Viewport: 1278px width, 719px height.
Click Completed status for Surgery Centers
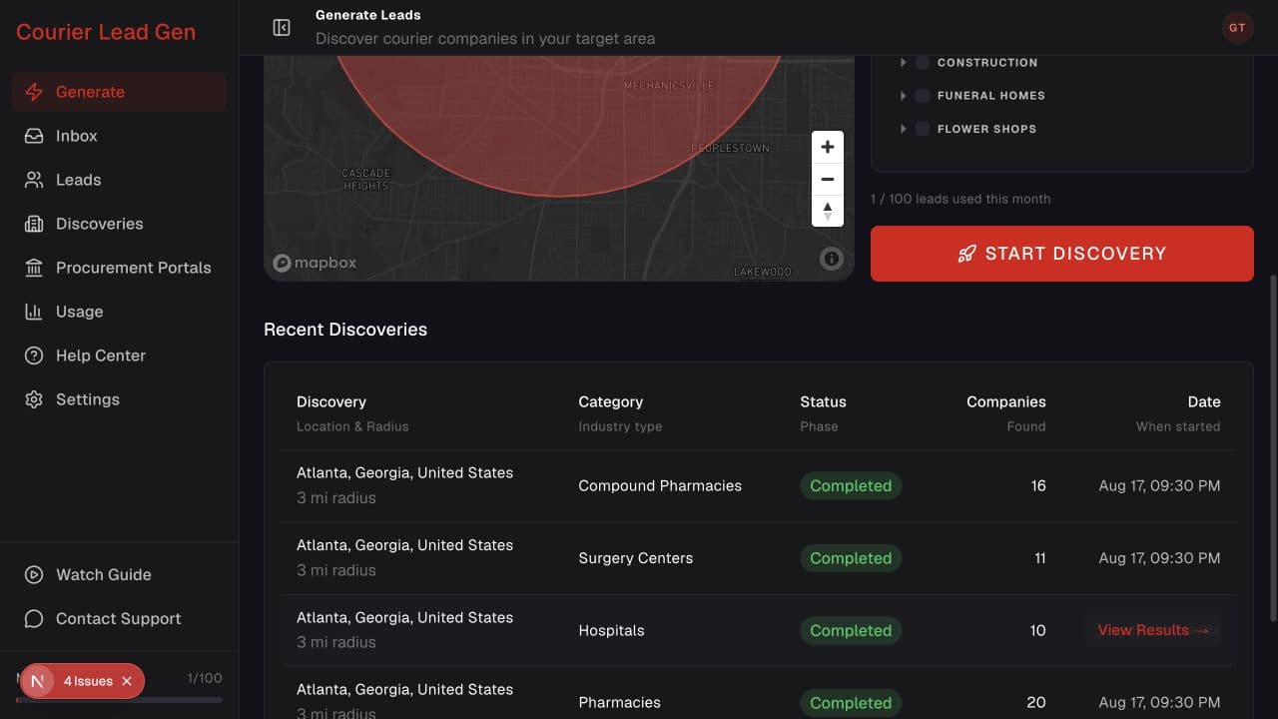851,558
